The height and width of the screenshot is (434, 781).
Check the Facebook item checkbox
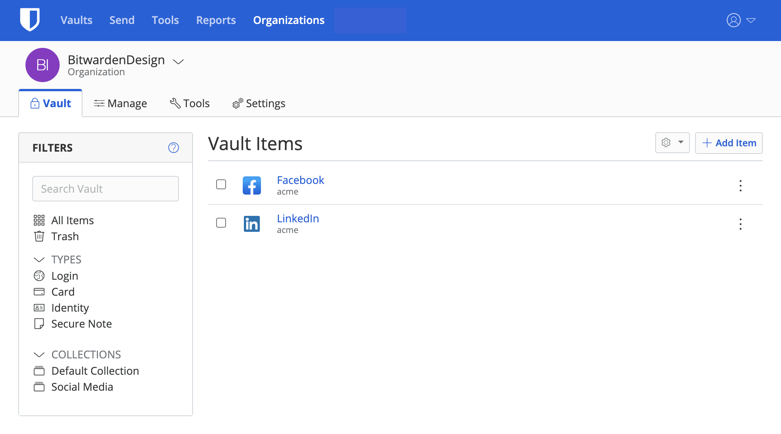click(221, 184)
